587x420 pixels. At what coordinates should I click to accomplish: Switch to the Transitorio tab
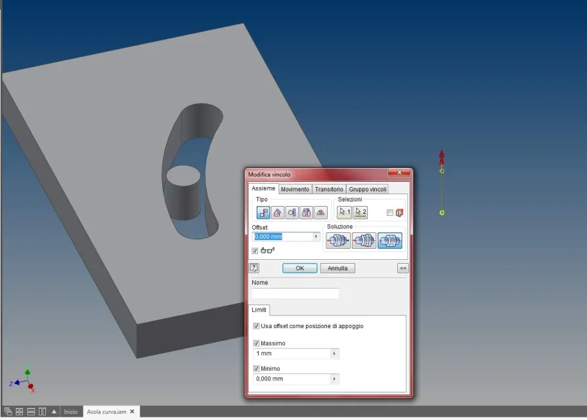pos(329,189)
